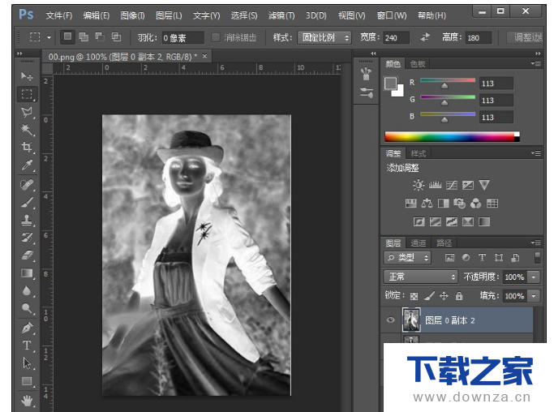Select the Eyedropper tool
The width and height of the screenshot is (554, 412).
point(27,165)
